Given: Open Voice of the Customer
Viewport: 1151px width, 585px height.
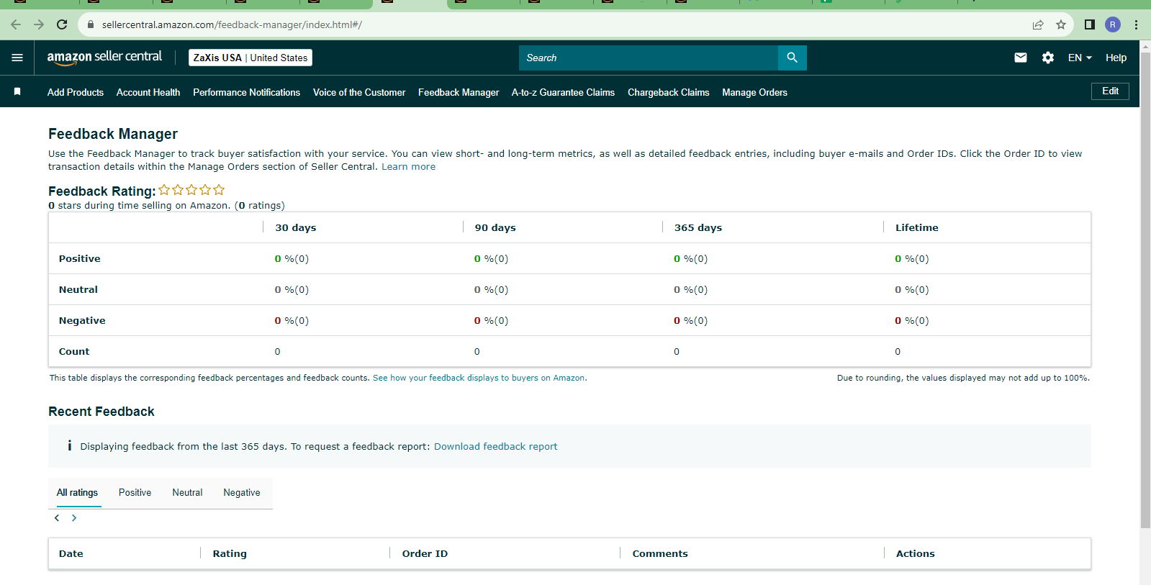Looking at the screenshot, I should coord(359,92).
